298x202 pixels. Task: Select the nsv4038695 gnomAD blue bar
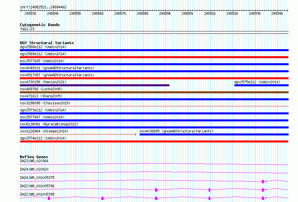point(214,134)
